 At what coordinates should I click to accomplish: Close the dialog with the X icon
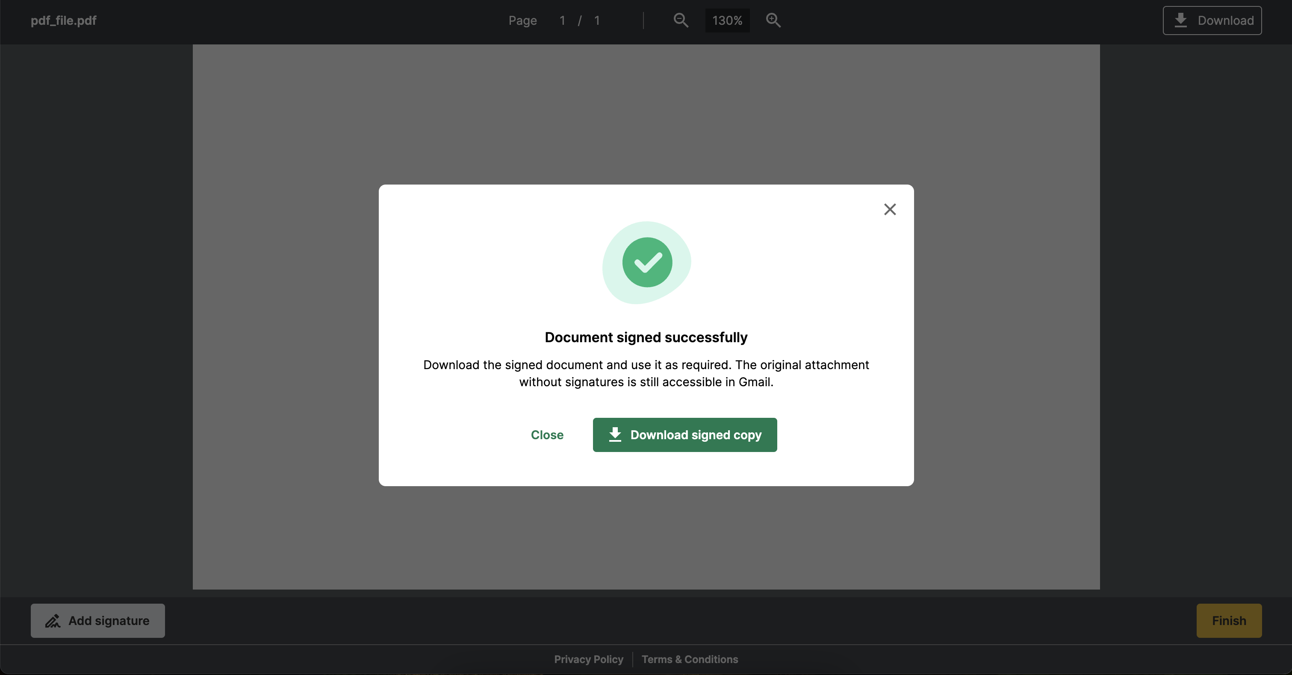click(x=890, y=209)
